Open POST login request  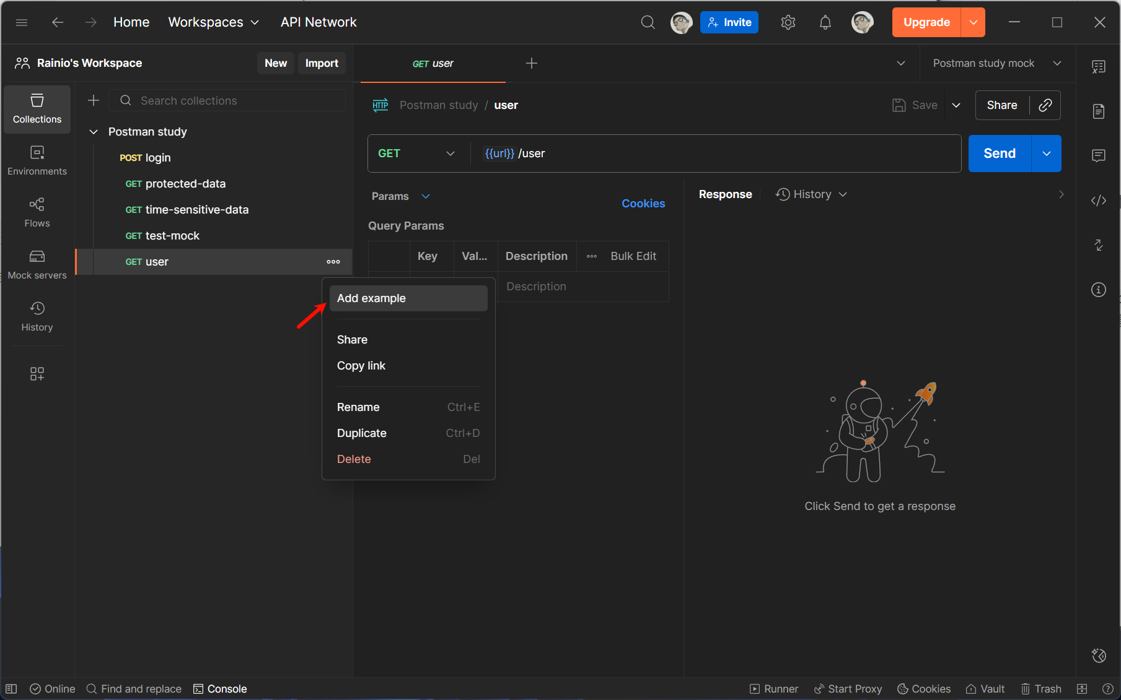pos(214,158)
